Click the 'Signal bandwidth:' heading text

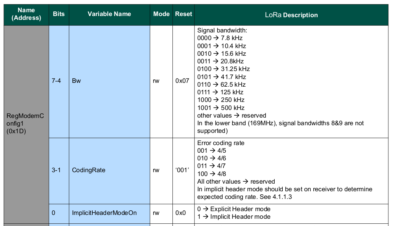pos(222,31)
